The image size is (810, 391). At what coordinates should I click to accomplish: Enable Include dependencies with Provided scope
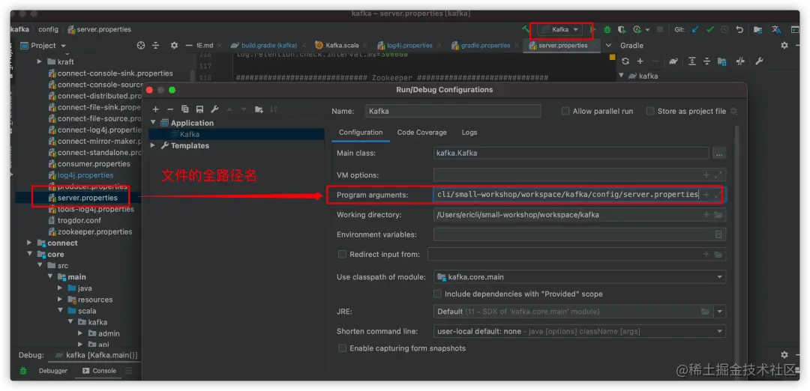(437, 294)
